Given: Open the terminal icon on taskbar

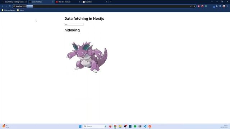Looking at the screenshot, I should pyautogui.click(x=140, y=126).
